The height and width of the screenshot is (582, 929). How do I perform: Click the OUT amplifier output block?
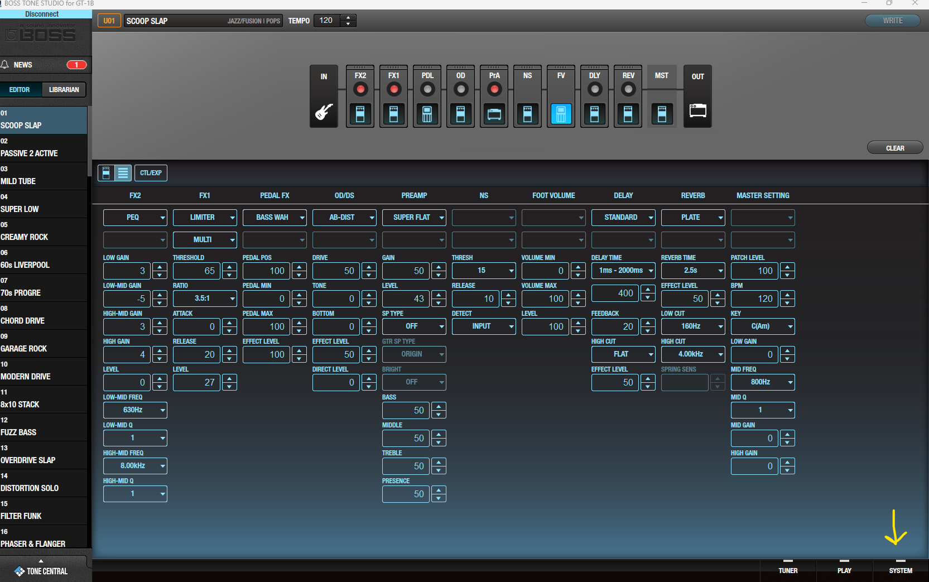tap(697, 97)
